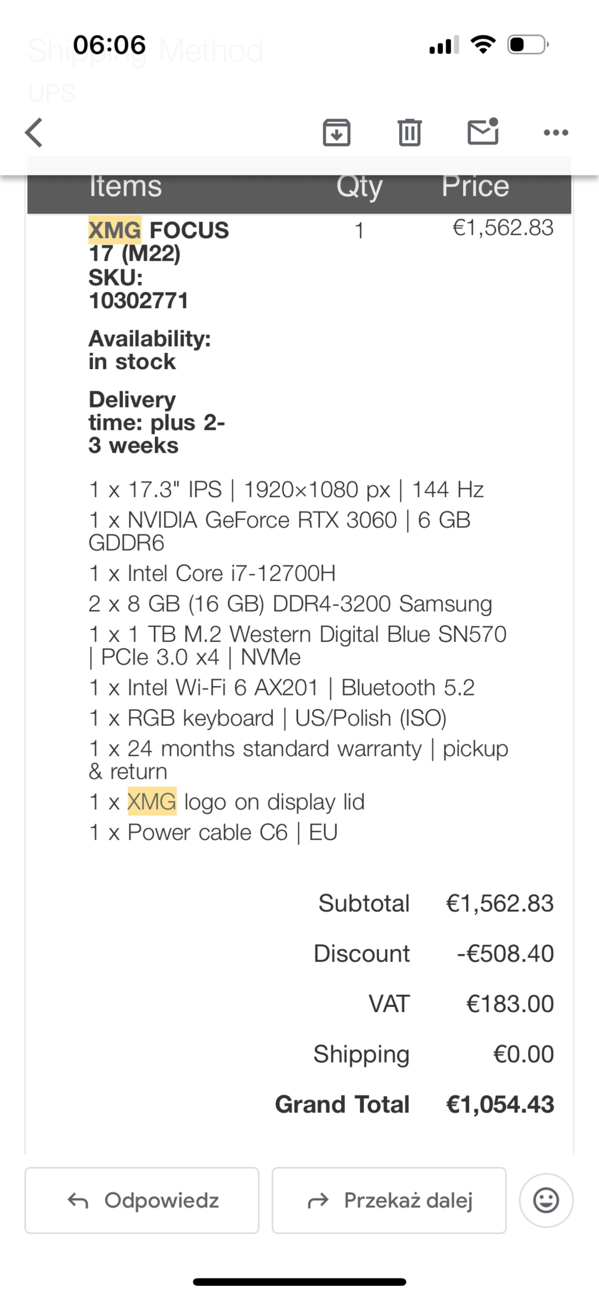Tap the 06:06 clock in status bar

tap(110, 45)
